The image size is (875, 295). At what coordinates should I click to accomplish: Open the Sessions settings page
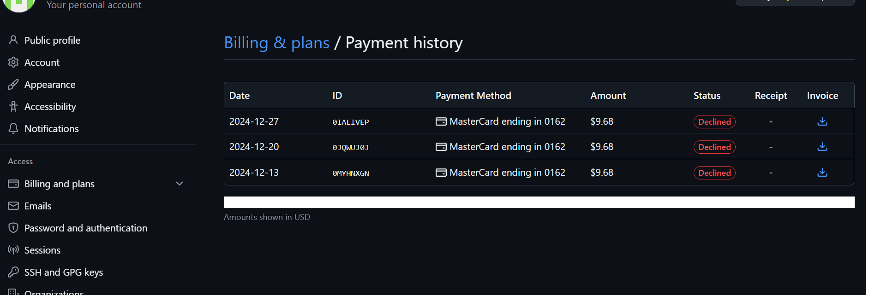42,250
